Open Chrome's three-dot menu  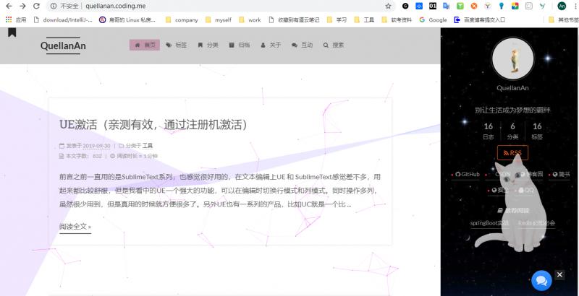[x=575, y=6]
